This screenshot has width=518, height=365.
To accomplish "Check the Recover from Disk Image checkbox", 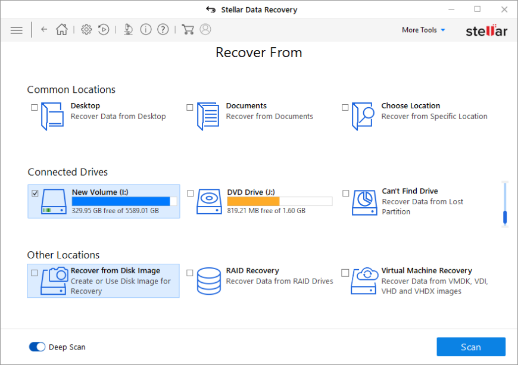I will (x=35, y=273).
